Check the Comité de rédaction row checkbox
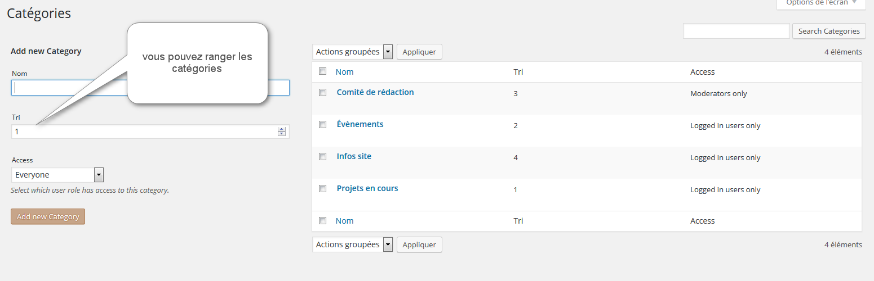874x281 pixels. click(323, 92)
